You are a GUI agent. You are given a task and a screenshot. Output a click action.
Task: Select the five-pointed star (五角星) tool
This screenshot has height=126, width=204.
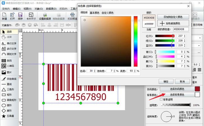point(9,116)
